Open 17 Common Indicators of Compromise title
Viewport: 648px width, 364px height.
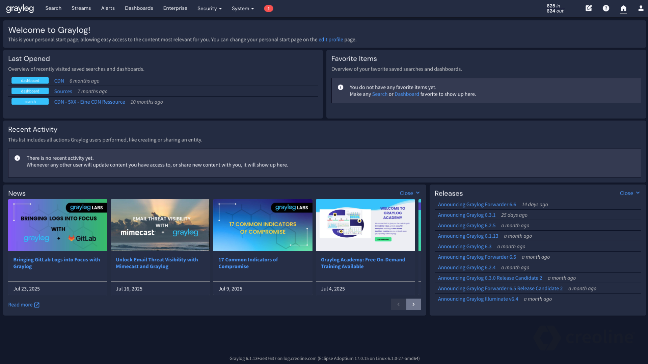(248, 263)
